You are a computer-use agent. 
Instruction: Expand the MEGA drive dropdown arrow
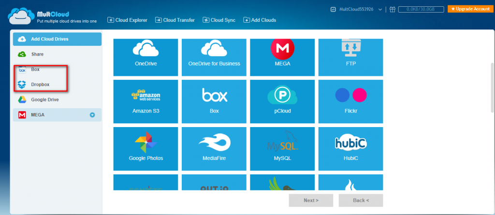coord(92,115)
